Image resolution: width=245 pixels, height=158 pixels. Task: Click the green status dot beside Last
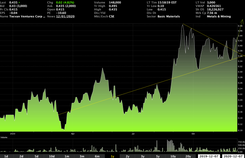pyautogui.click(x=19, y=3)
